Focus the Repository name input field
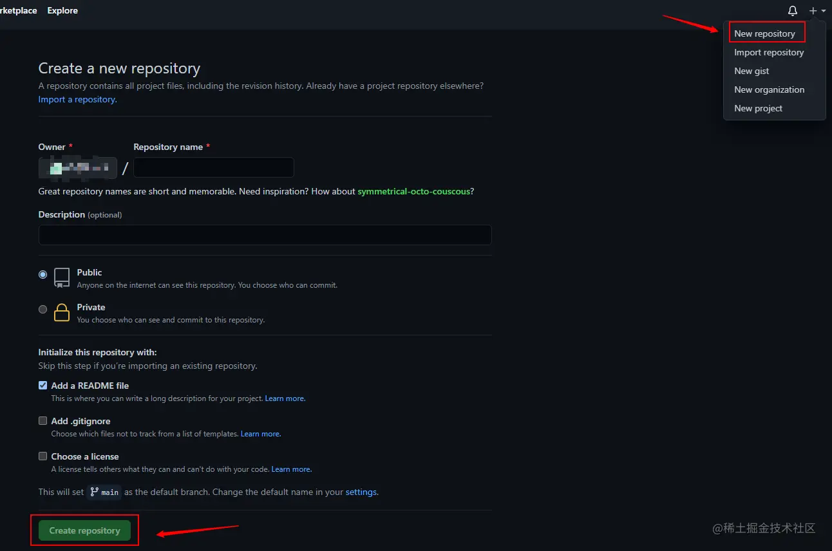Screen dimensions: 832x551 (214, 167)
